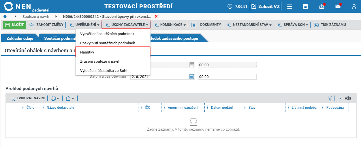361x147 pixels.
Task: Expand the SPRÁVA SON dropdown
Action: click(x=293, y=25)
